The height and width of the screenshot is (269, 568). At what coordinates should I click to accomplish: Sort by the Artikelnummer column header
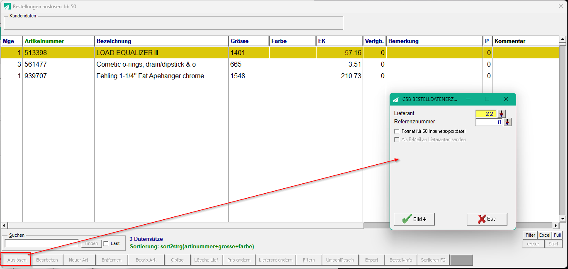[x=59, y=41]
